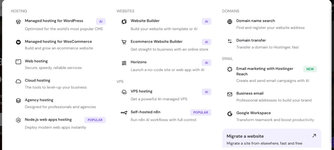Screen dimensions: 334x150
Task: Click 'Migrate a site from elsewhere, fast and free'
Action: (264, 143)
